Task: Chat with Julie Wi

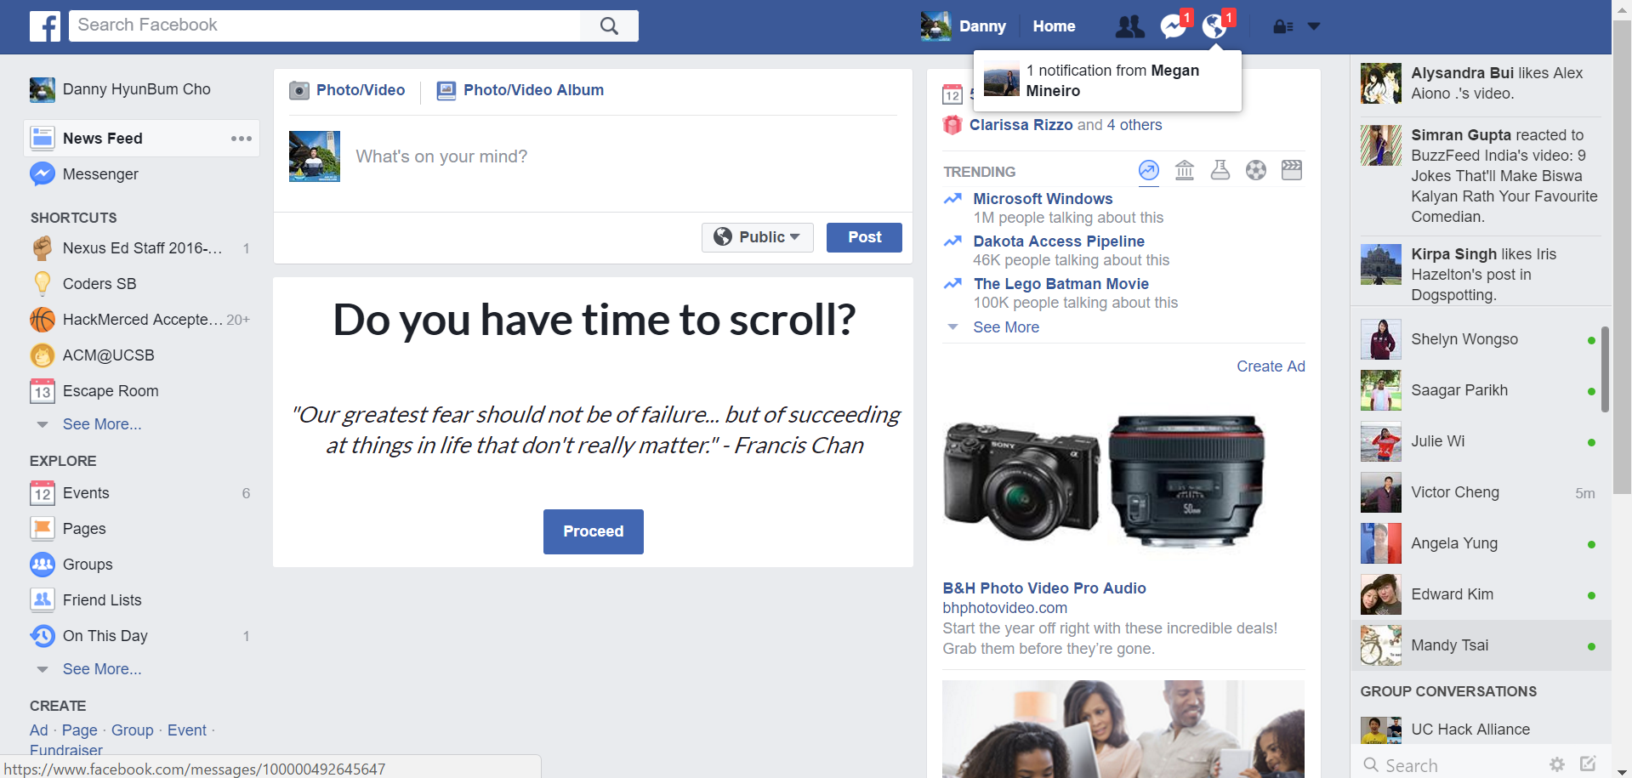Action: 1481,441
